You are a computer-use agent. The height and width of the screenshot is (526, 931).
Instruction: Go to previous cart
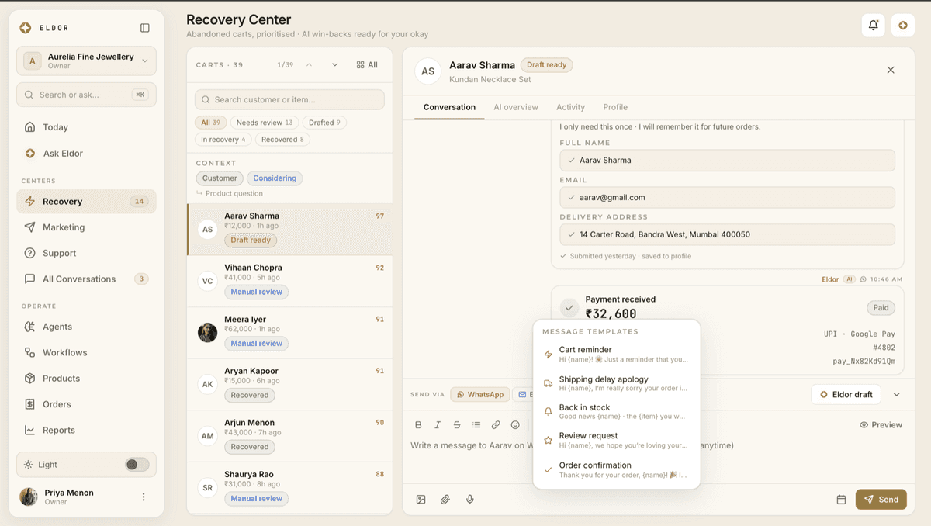pos(309,65)
